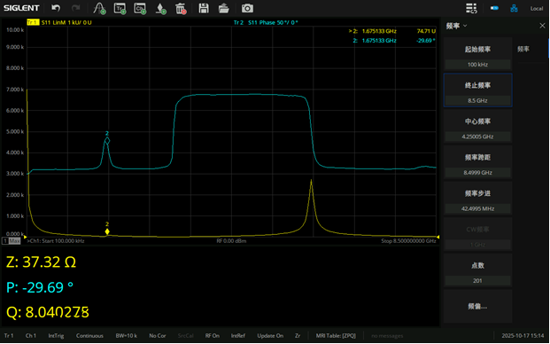Open the 频偏... offset button
Screen dimensions: 550x344
pyautogui.click(x=477, y=307)
